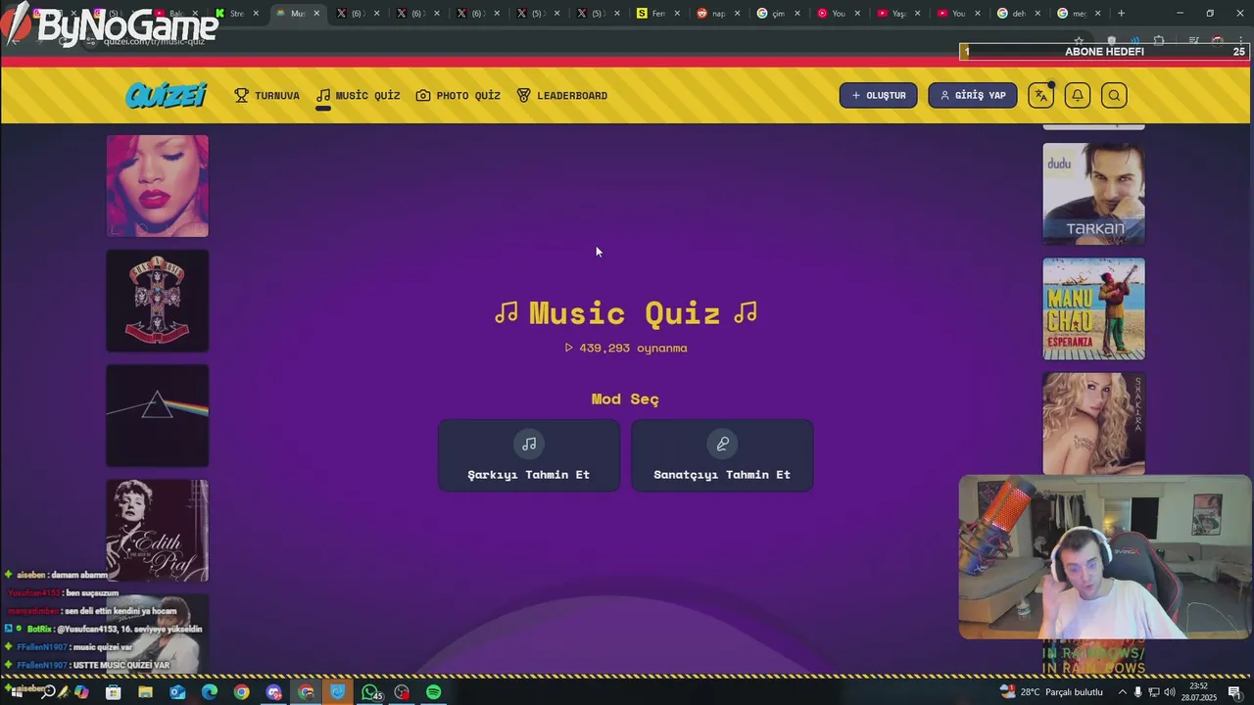The image size is (1254, 705).
Task: Click the Shakira album cover
Action: 1093,423
